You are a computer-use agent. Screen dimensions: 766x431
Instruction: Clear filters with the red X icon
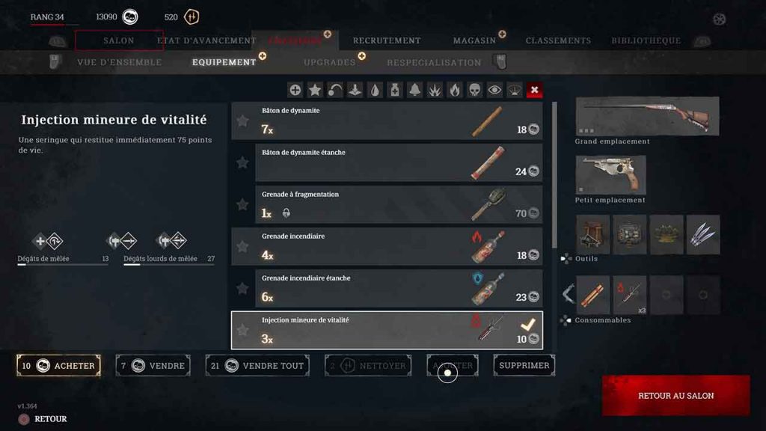(x=534, y=90)
